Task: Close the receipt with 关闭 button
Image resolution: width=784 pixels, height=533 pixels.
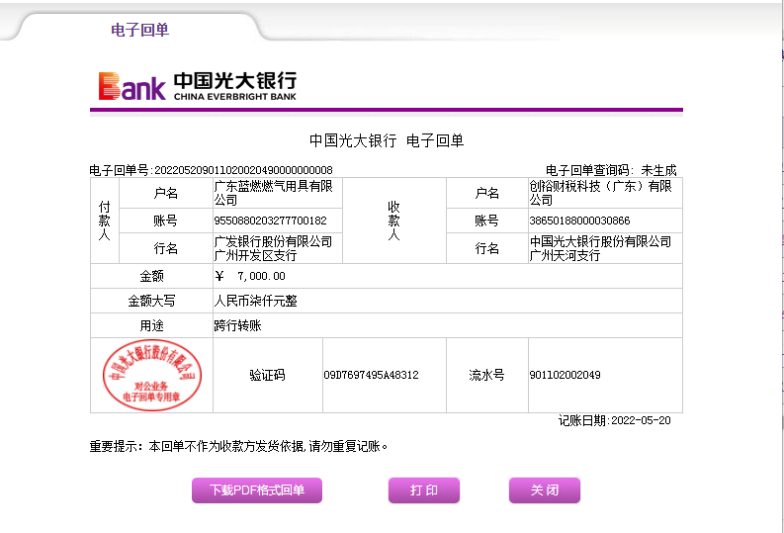Action: point(545,490)
